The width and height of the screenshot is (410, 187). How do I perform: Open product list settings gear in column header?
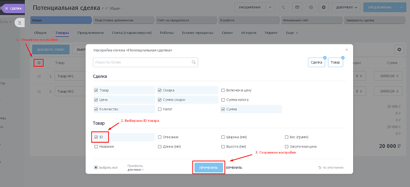pyautogui.click(x=39, y=63)
